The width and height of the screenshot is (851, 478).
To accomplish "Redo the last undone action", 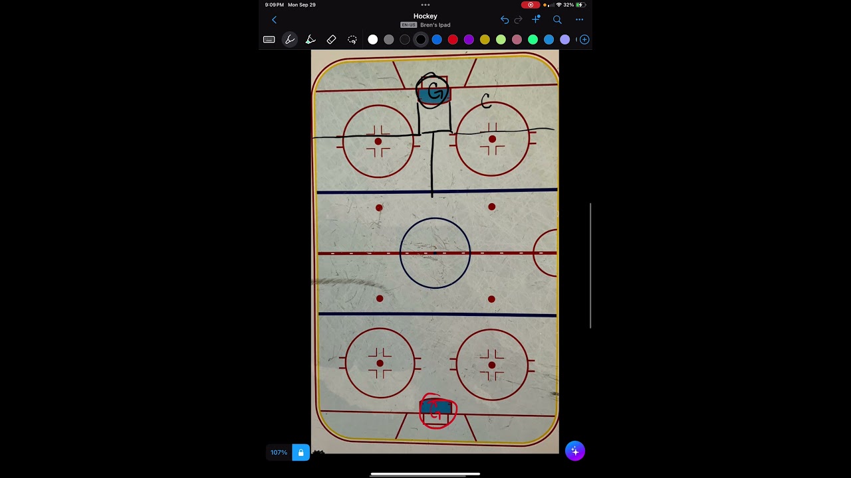I will pyautogui.click(x=519, y=20).
